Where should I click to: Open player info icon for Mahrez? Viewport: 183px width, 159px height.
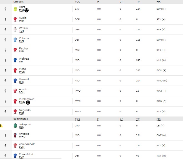5,60
